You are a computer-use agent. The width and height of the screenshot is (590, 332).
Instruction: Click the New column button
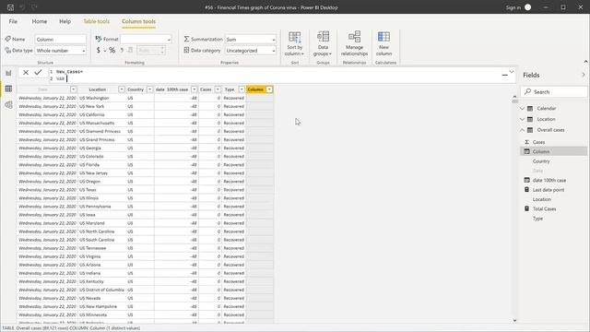click(383, 43)
